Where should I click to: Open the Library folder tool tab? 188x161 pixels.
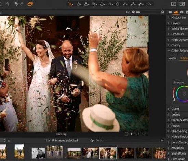pyautogui.click(x=170, y=12)
